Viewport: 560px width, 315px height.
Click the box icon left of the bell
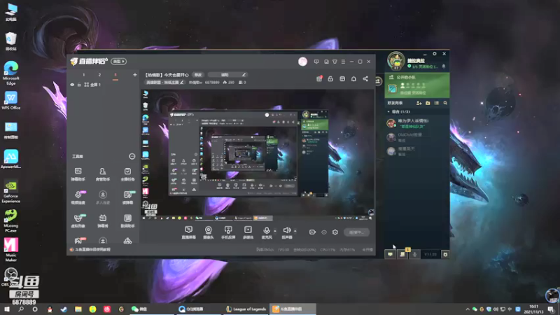(342, 79)
